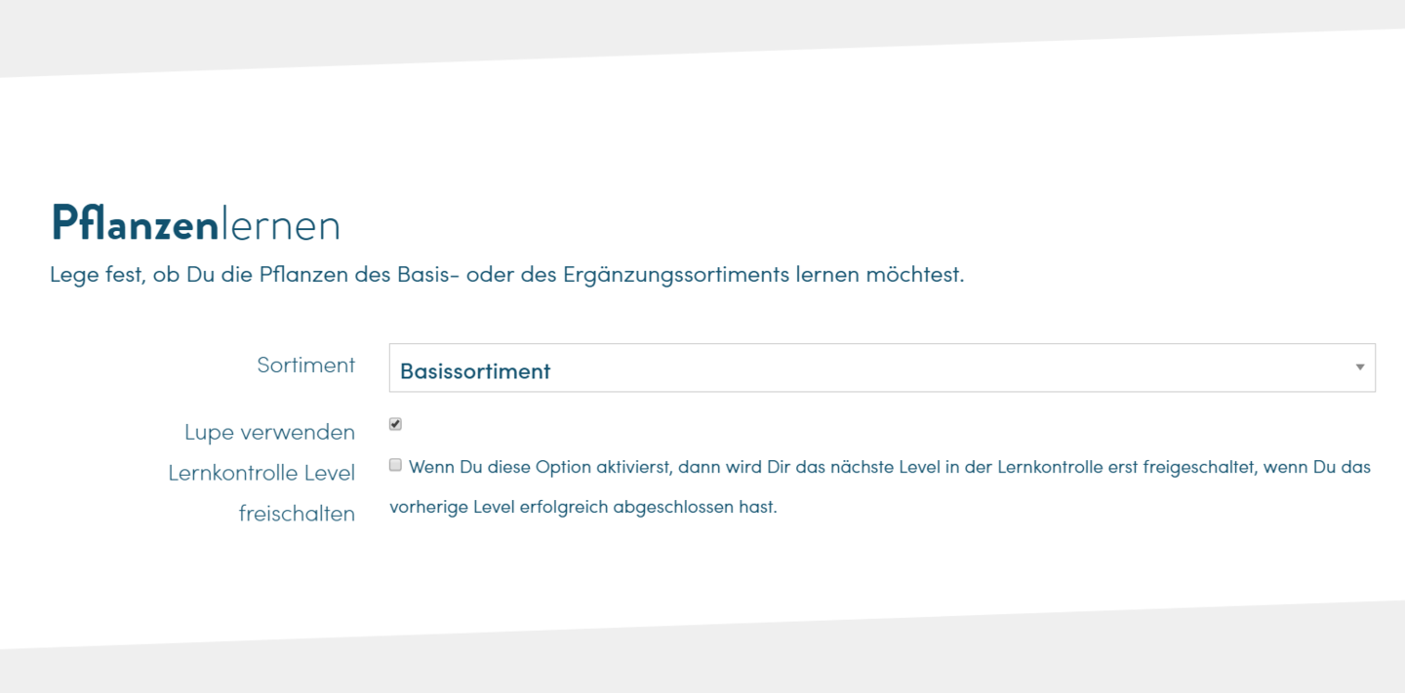Click the word Lernkontrolle inside checkbox description
The height and width of the screenshot is (693, 1405).
click(x=1050, y=467)
